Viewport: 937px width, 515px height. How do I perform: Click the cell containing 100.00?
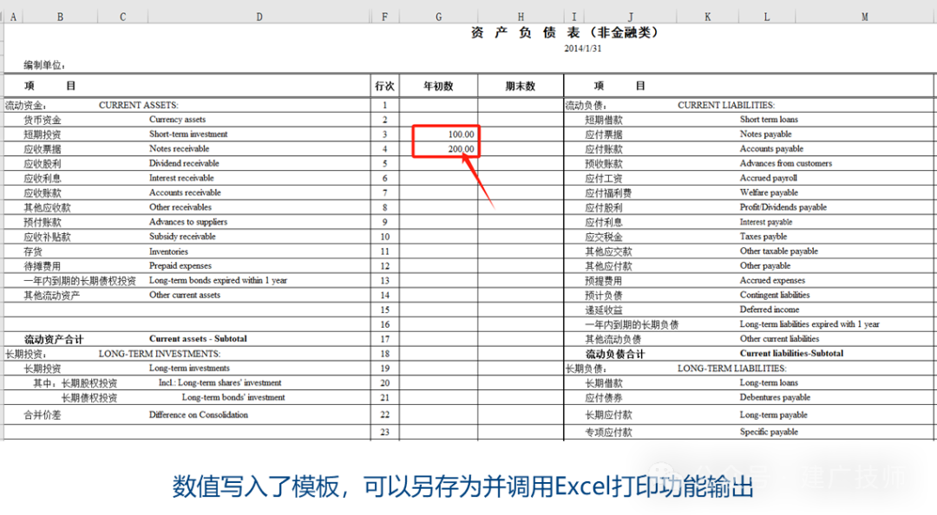(439, 134)
